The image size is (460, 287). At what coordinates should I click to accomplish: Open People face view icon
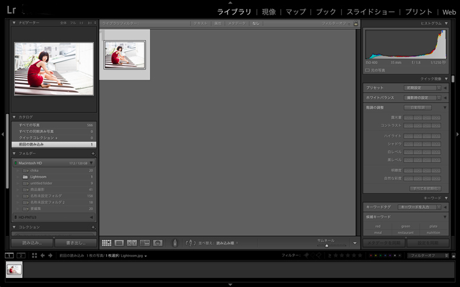157,243
